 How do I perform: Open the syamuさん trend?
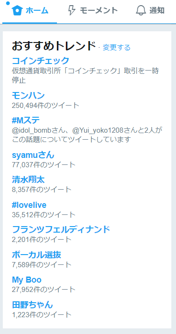[x=33, y=155]
